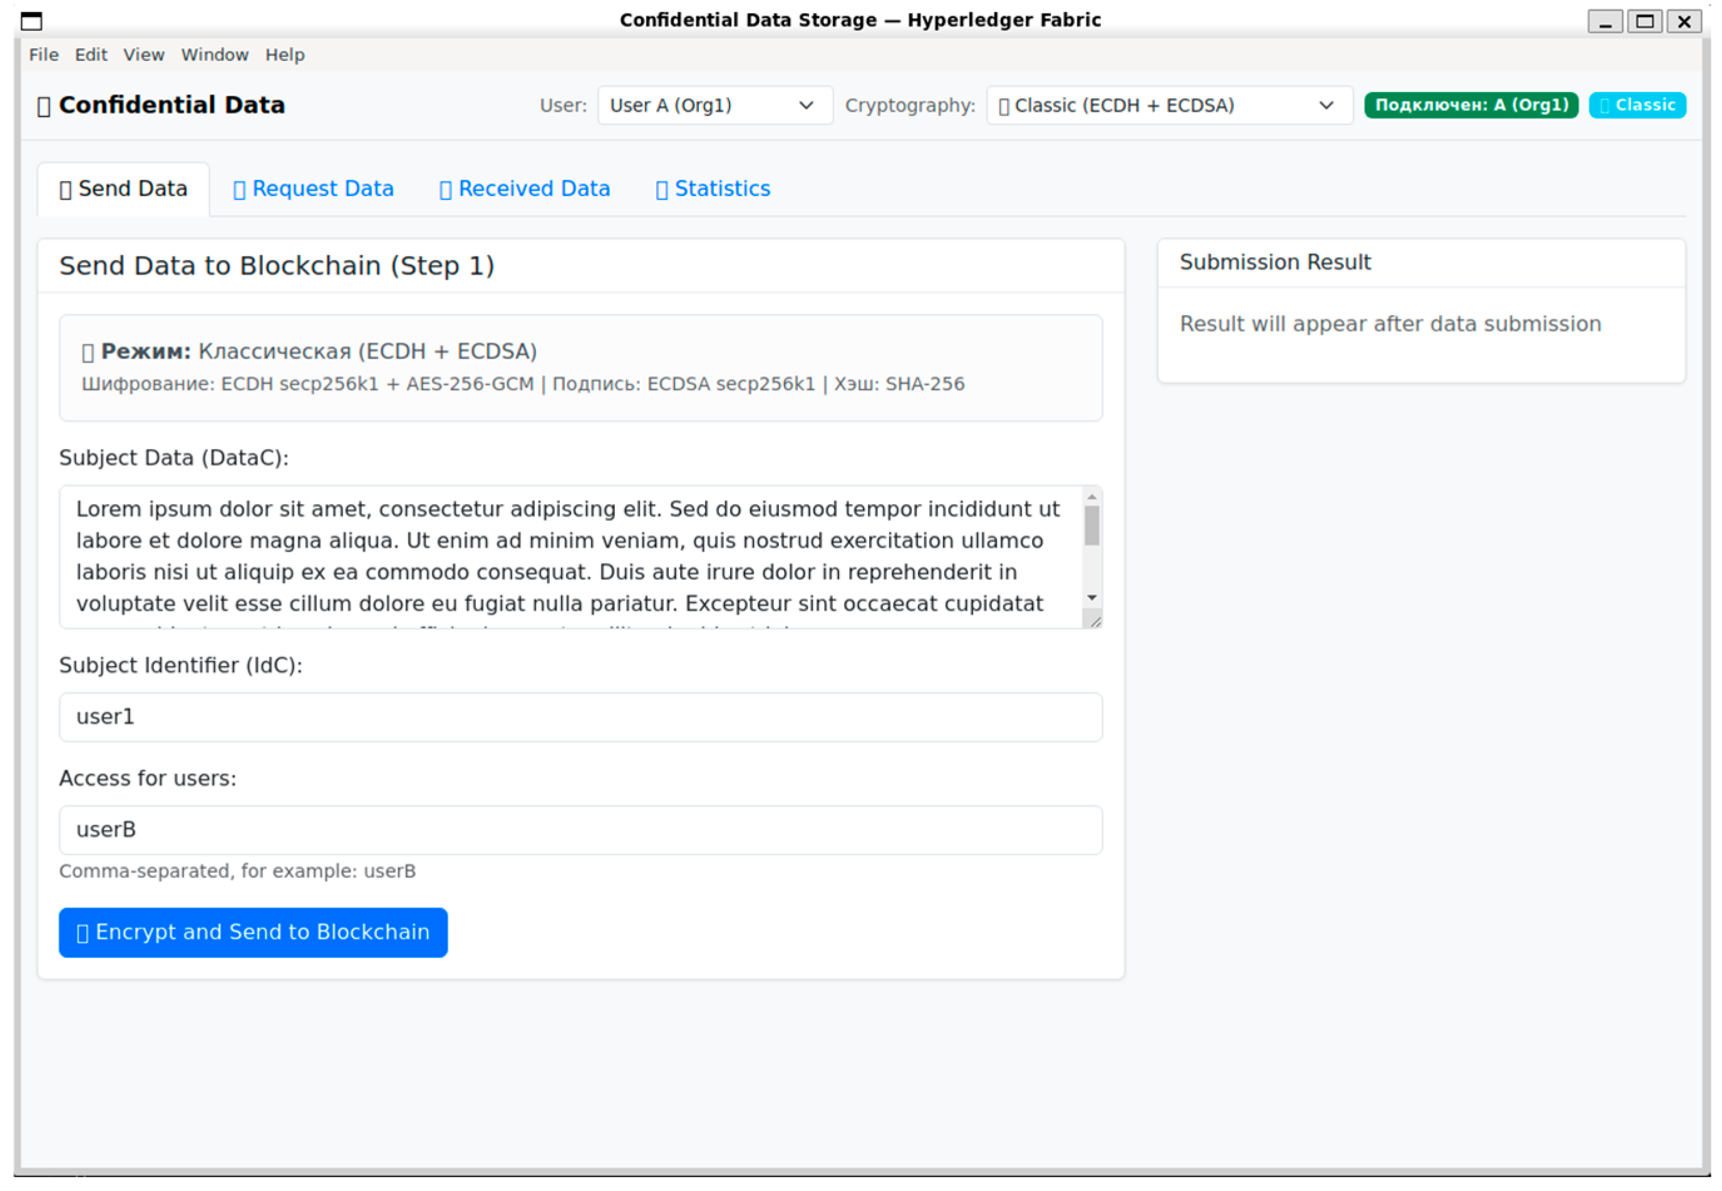Open the Statistics tab
This screenshot has width=1722, height=1191.
713,189
